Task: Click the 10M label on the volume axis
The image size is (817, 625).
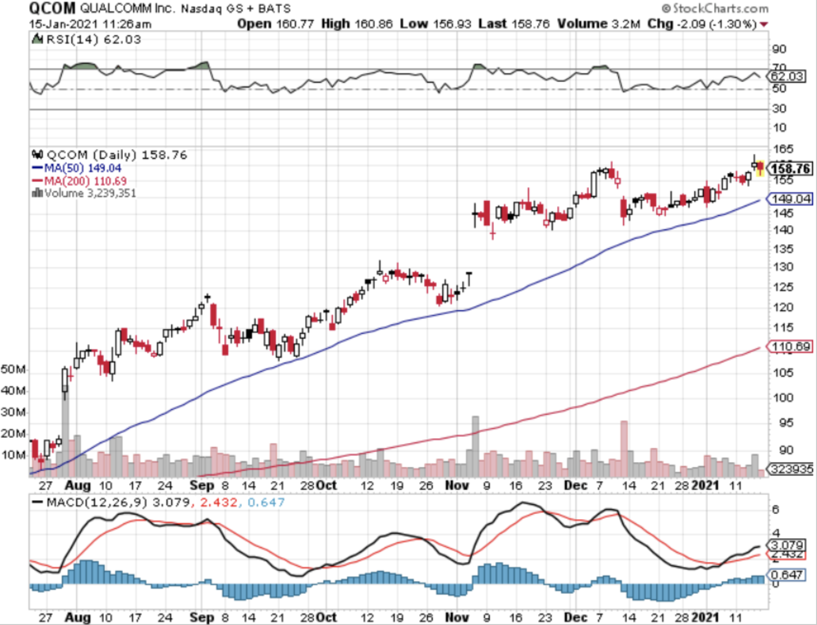Action: 13,455
